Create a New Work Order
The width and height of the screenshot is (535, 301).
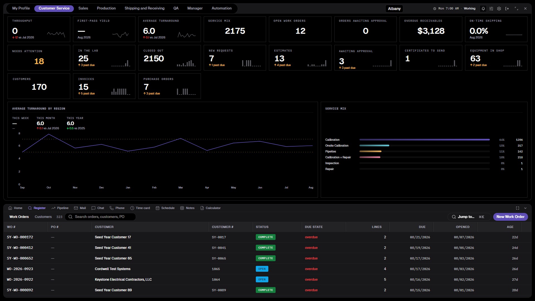510,217
